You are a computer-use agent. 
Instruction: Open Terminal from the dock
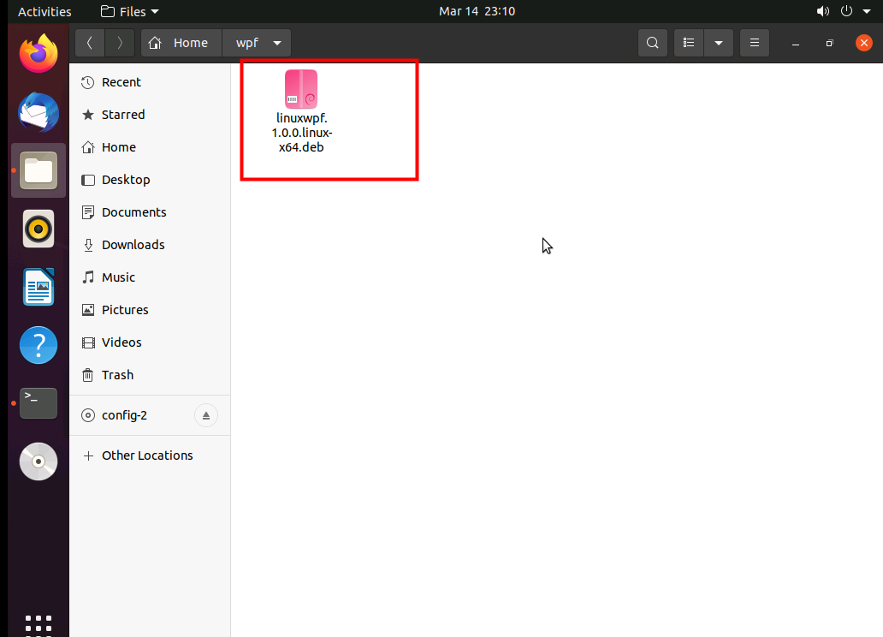coord(39,403)
